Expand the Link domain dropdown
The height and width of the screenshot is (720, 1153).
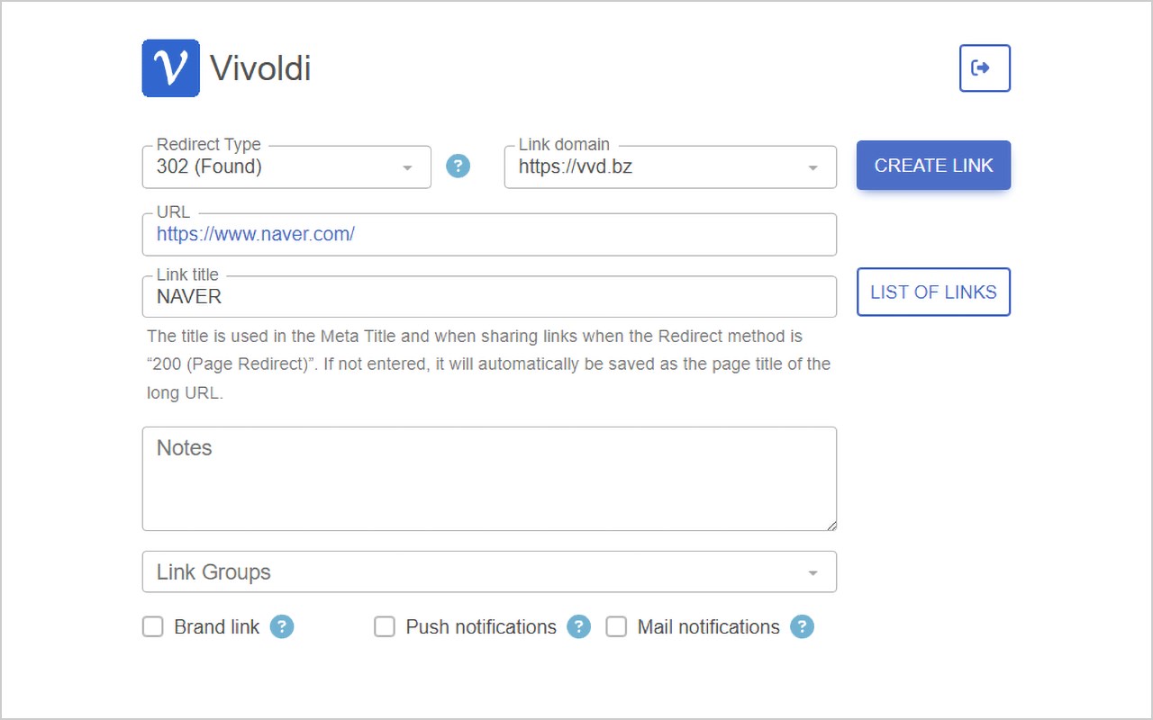pos(669,167)
